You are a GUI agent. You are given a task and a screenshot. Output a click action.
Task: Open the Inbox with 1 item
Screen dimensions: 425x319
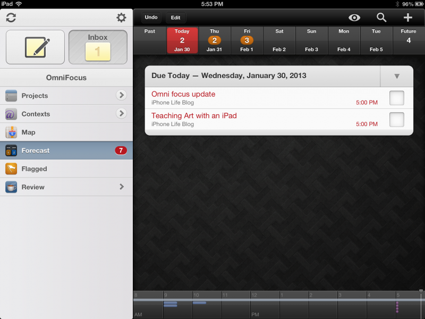click(x=98, y=47)
